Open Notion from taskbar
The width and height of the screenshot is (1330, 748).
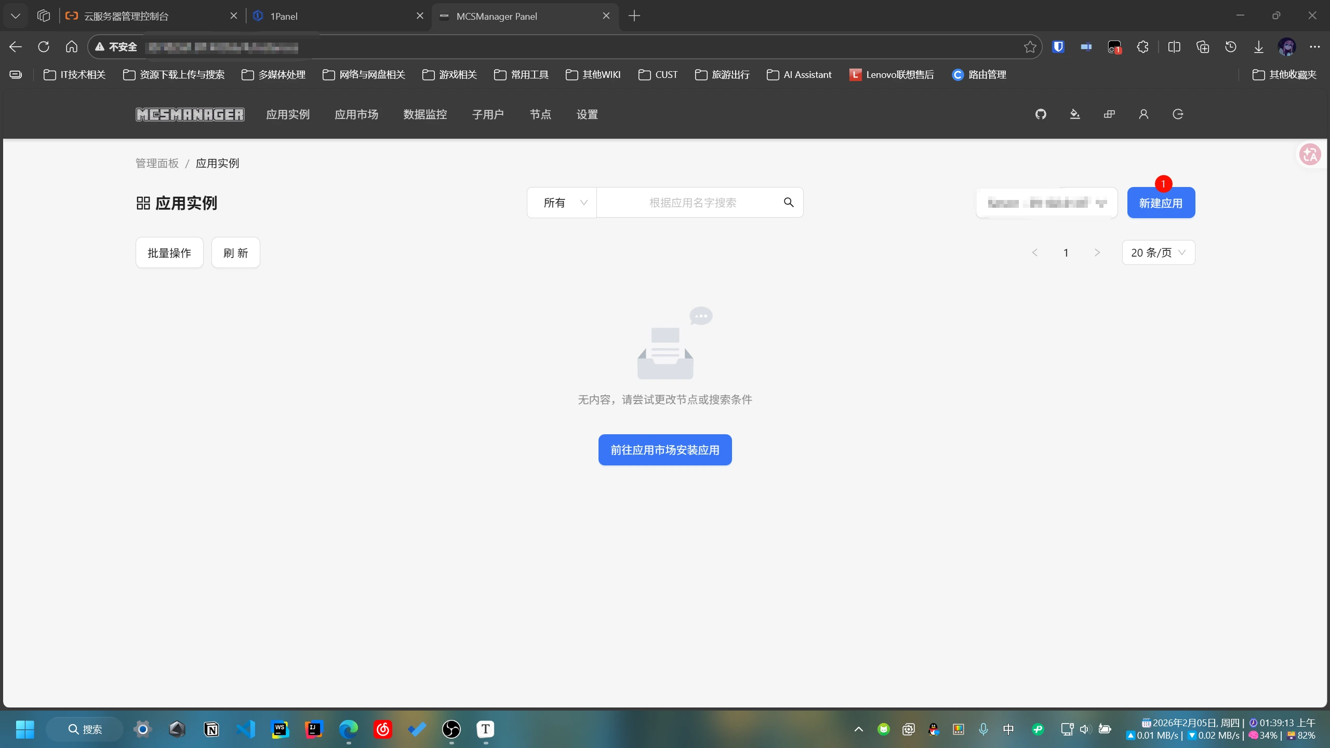[x=211, y=729]
